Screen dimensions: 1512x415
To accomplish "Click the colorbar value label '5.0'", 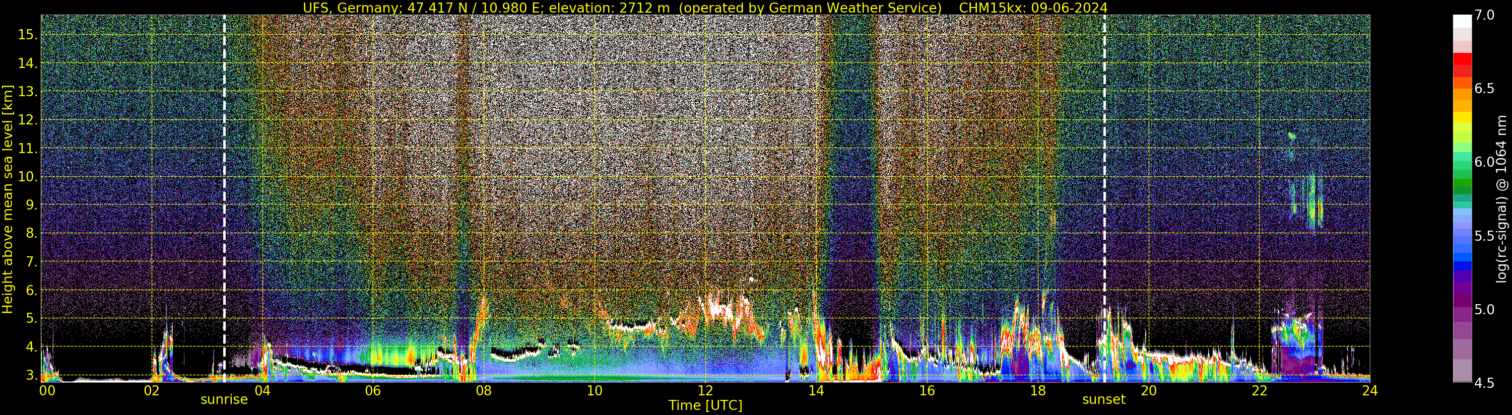I will click(1484, 309).
